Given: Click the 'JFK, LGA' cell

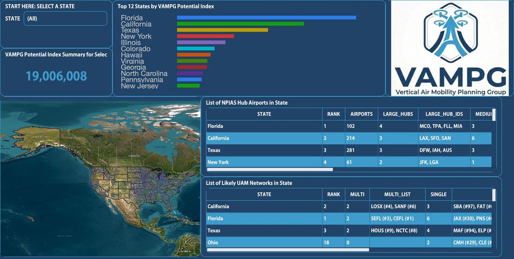Looking at the screenshot, I should [x=444, y=162].
